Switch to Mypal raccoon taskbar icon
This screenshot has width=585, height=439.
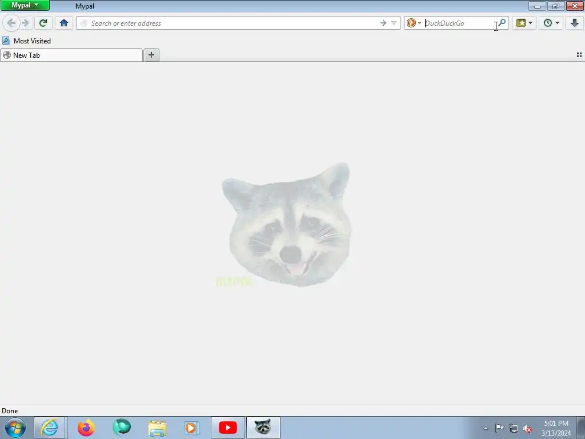point(263,428)
